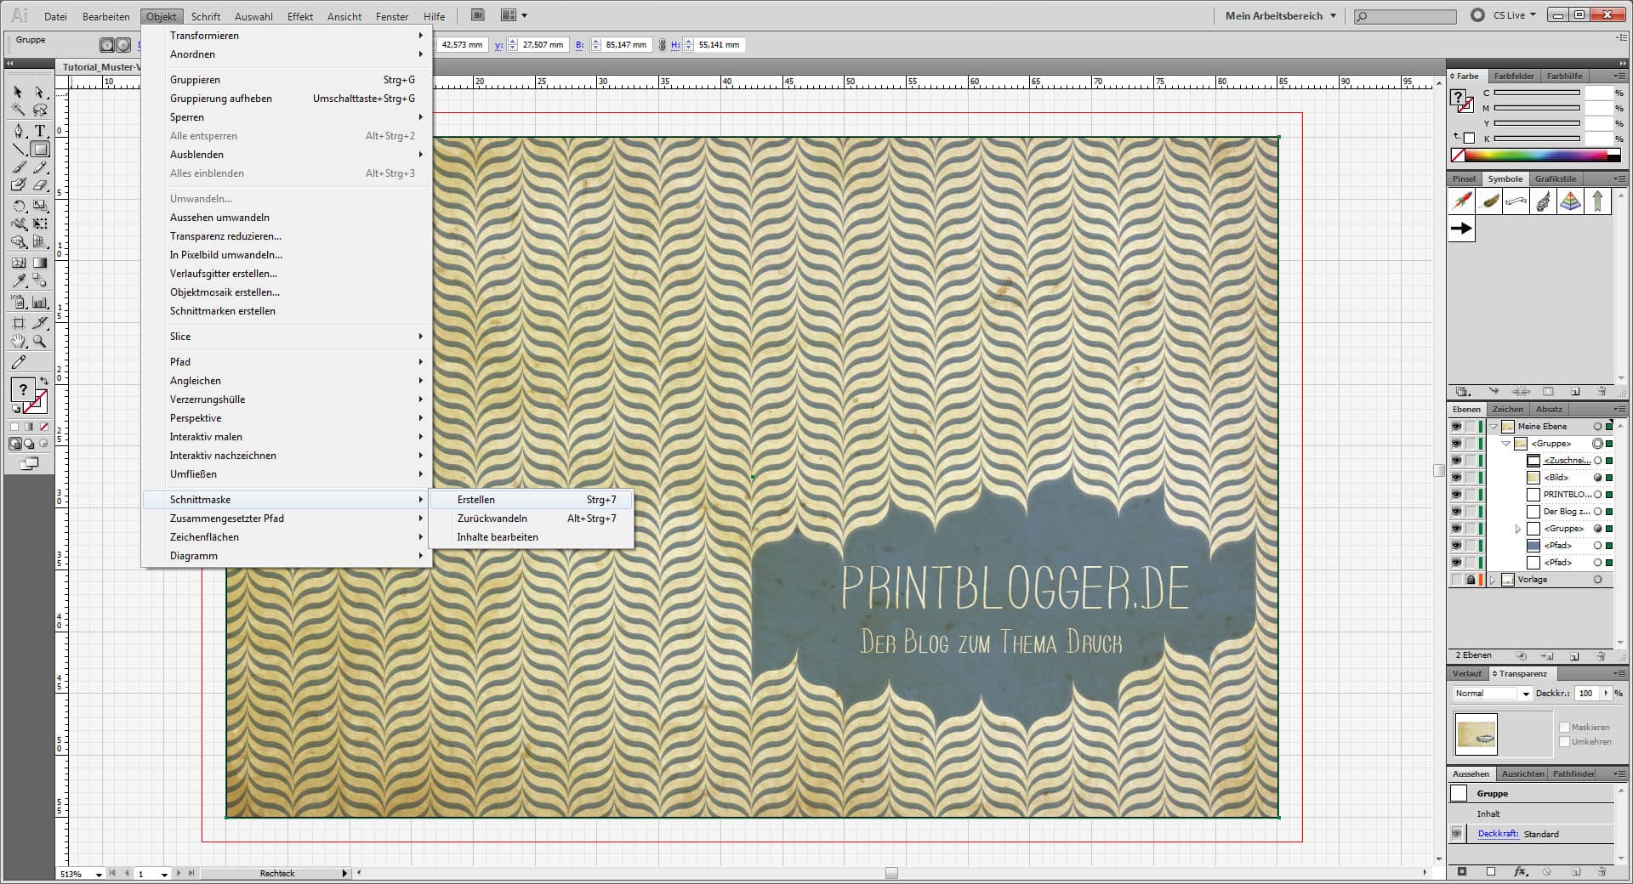Image resolution: width=1633 pixels, height=884 pixels.
Task: Pick the arrow symbol in the Symbole panel
Action: 1460,228
